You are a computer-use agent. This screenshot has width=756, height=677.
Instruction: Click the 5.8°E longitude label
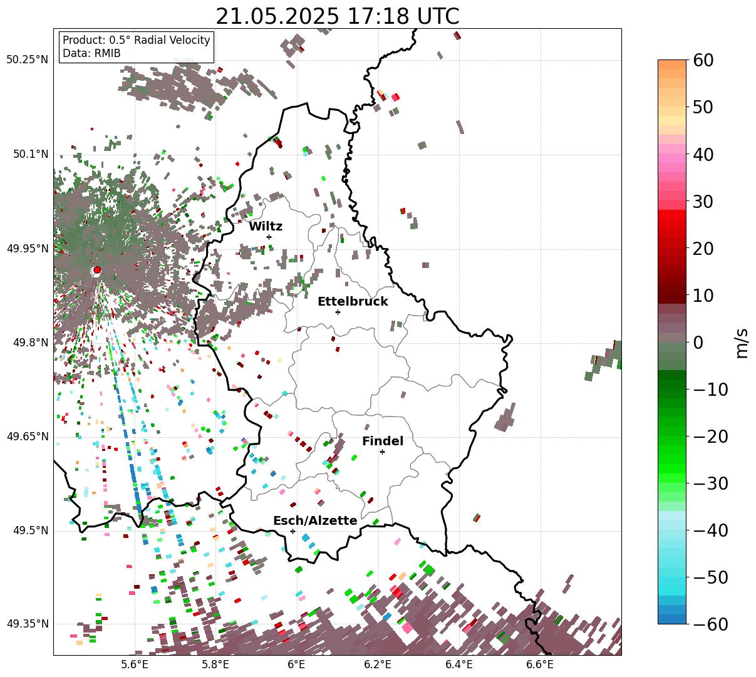coord(215,664)
